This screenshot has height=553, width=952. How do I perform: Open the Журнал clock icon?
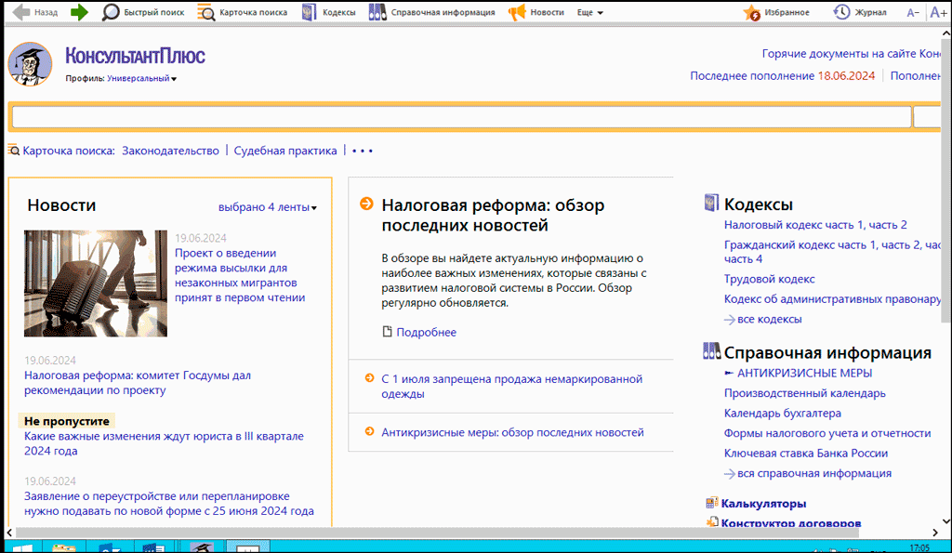point(841,12)
